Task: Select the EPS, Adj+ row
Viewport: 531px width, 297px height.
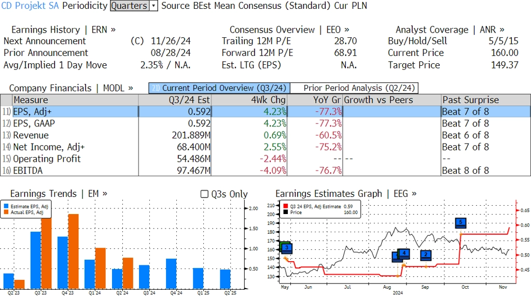Action: point(265,111)
